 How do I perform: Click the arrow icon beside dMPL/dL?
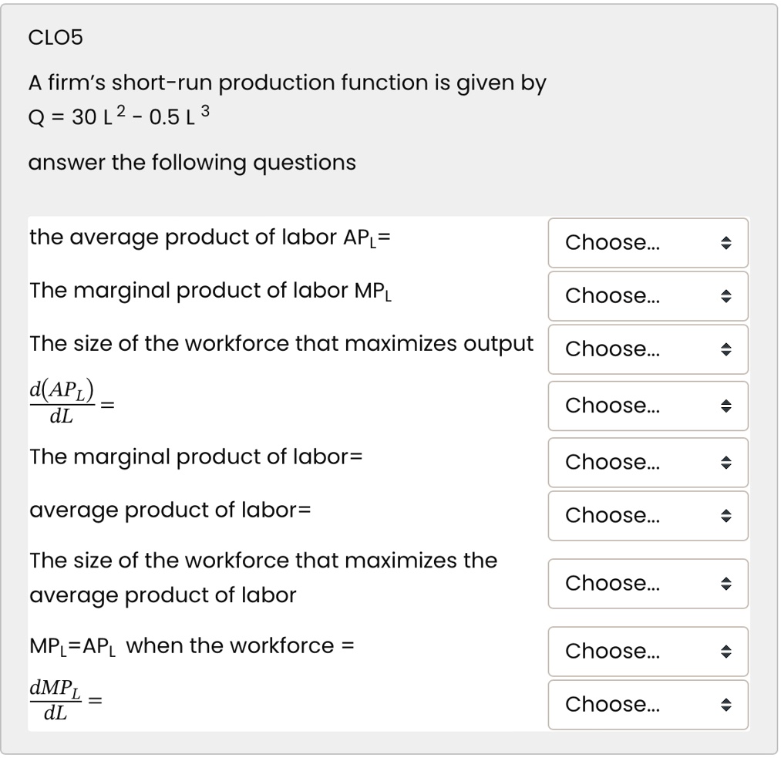[x=725, y=706]
